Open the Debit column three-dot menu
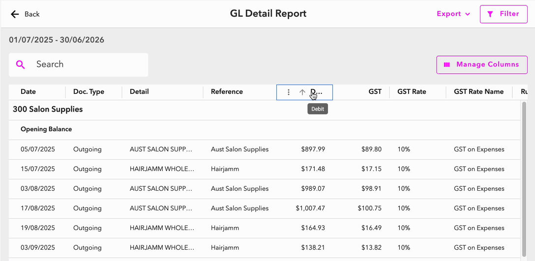Screen dimensions: 535x261 click(289, 92)
